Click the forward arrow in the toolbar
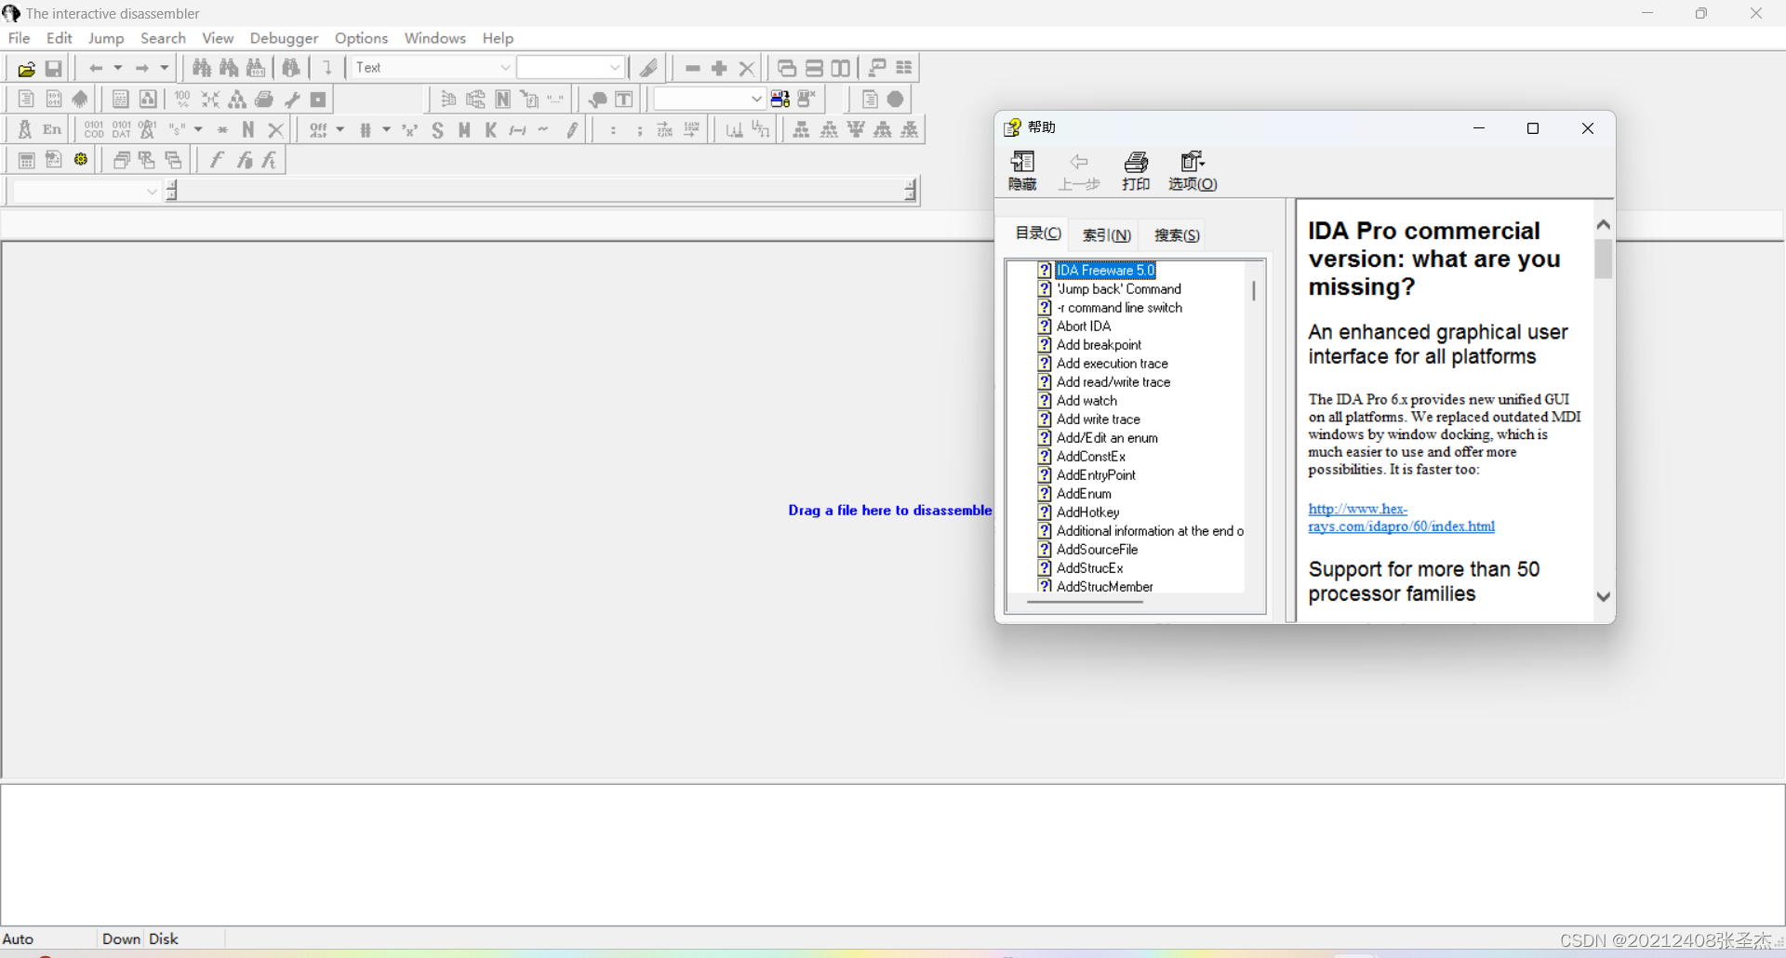Screen dimensions: 1786x958 142,68
